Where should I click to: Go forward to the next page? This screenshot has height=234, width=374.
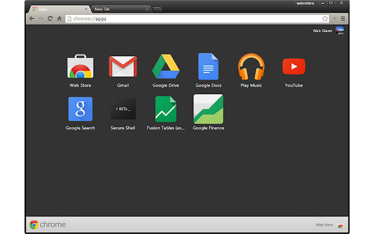41,19
